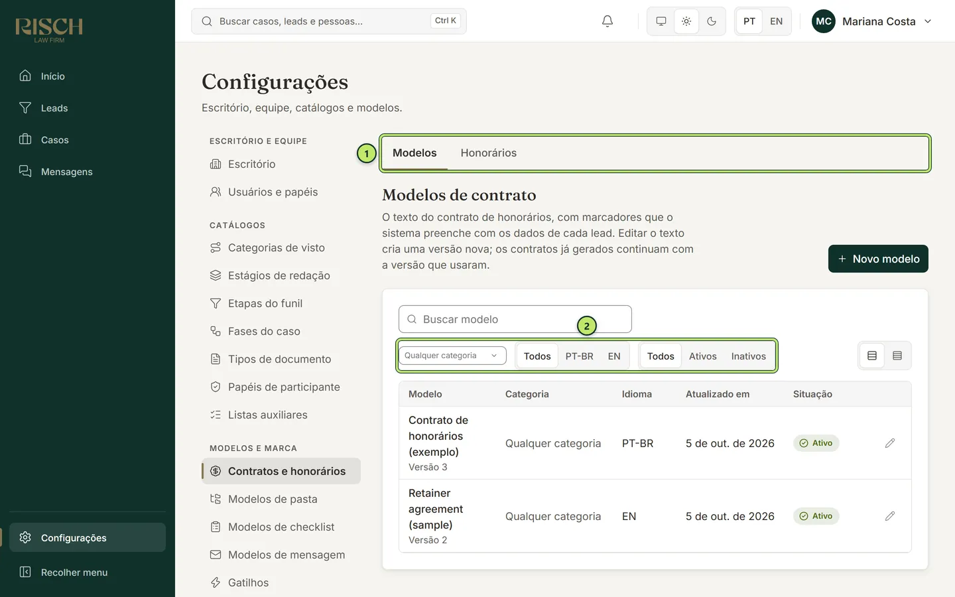Image resolution: width=955 pixels, height=597 pixels.
Task: Open Modelos de checklist
Action: pyautogui.click(x=281, y=527)
